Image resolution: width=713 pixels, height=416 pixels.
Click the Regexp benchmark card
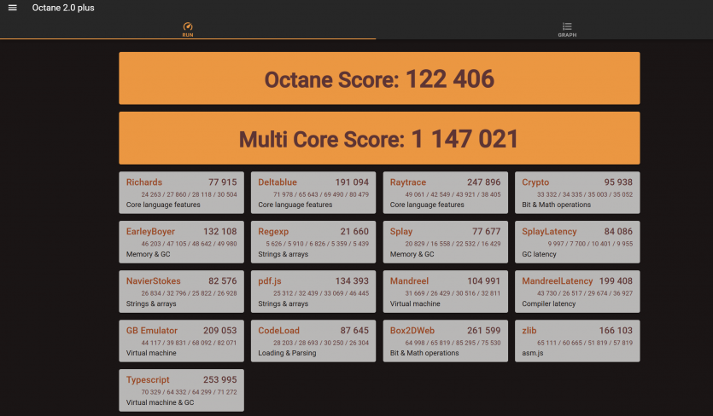313,242
